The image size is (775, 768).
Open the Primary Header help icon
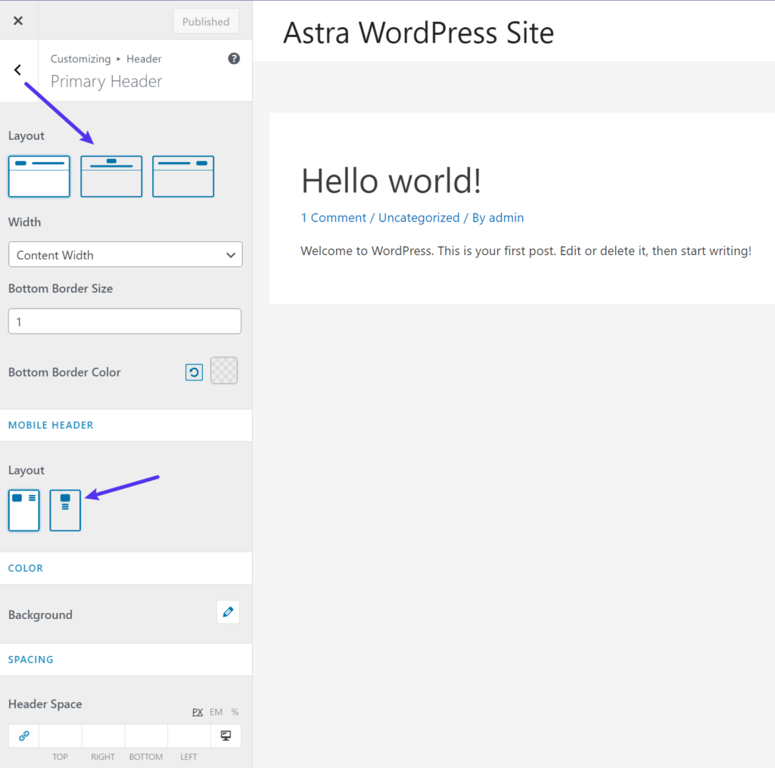pos(234,58)
